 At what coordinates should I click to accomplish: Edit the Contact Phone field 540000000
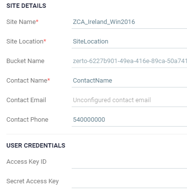[x=129, y=120]
